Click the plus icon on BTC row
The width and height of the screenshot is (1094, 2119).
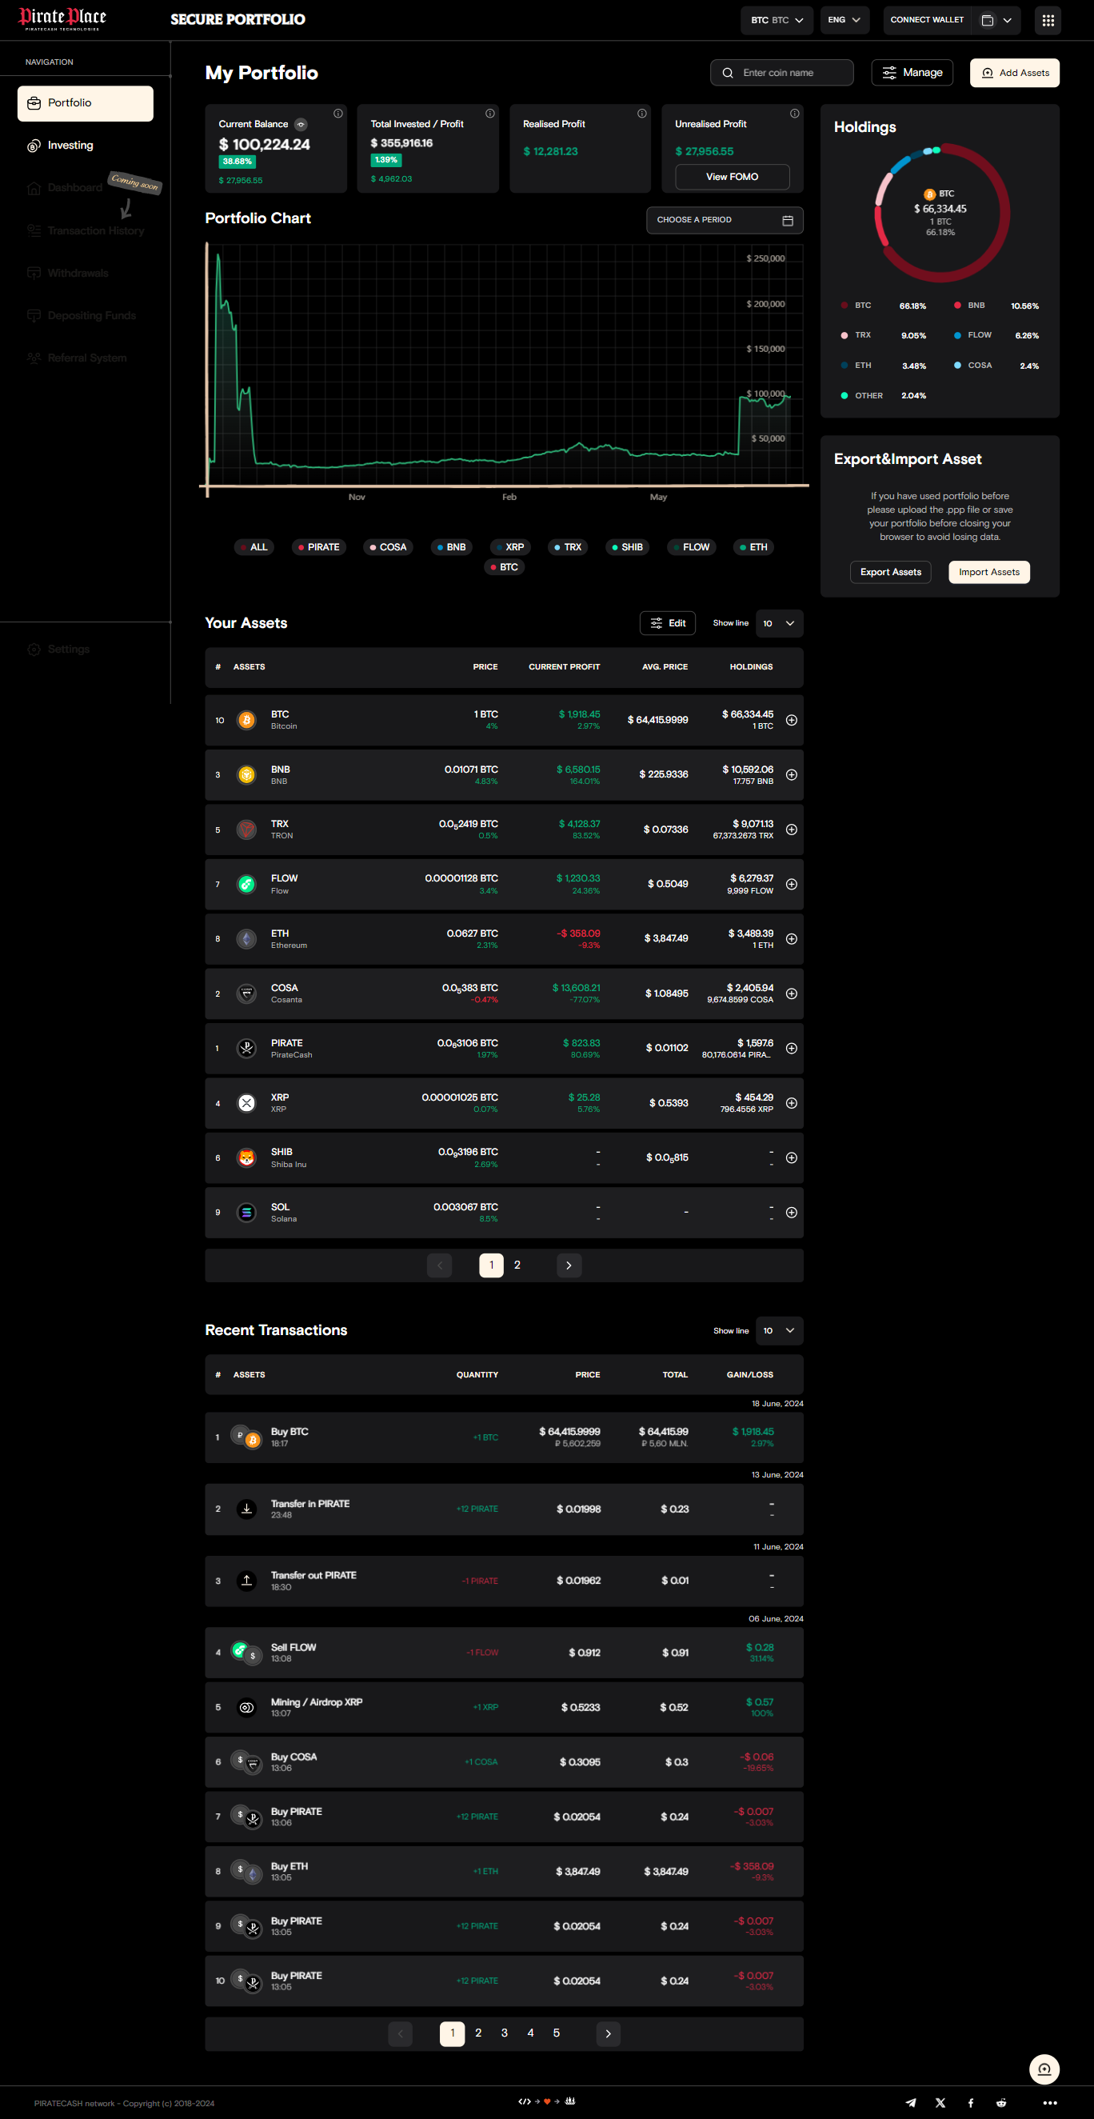(791, 720)
